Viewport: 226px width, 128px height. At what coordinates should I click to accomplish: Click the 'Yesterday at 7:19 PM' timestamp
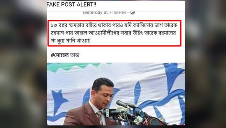click(x=104, y=13)
